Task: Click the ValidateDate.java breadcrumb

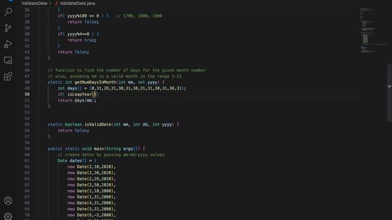Action: [x=78, y=3]
